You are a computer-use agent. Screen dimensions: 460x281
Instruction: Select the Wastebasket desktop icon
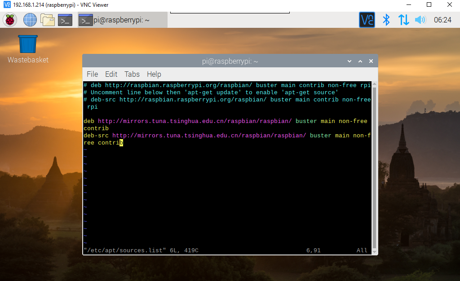click(28, 49)
